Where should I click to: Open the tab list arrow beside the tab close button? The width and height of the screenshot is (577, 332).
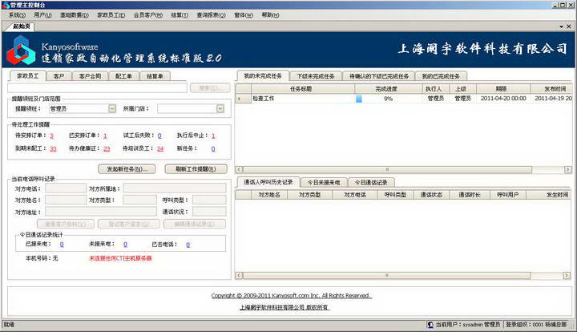pyautogui.click(x=561, y=26)
